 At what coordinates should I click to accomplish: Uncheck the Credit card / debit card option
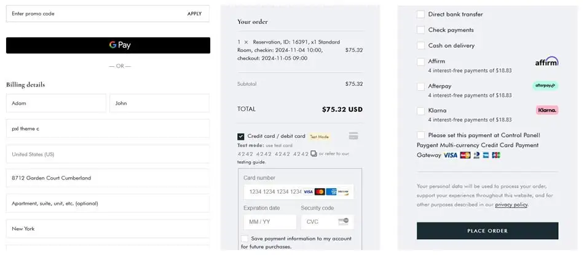coord(241,136)
